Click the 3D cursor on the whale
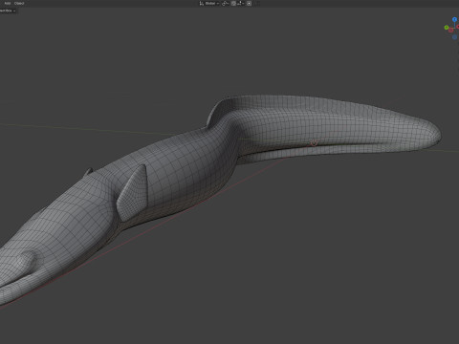 [314, 143]
